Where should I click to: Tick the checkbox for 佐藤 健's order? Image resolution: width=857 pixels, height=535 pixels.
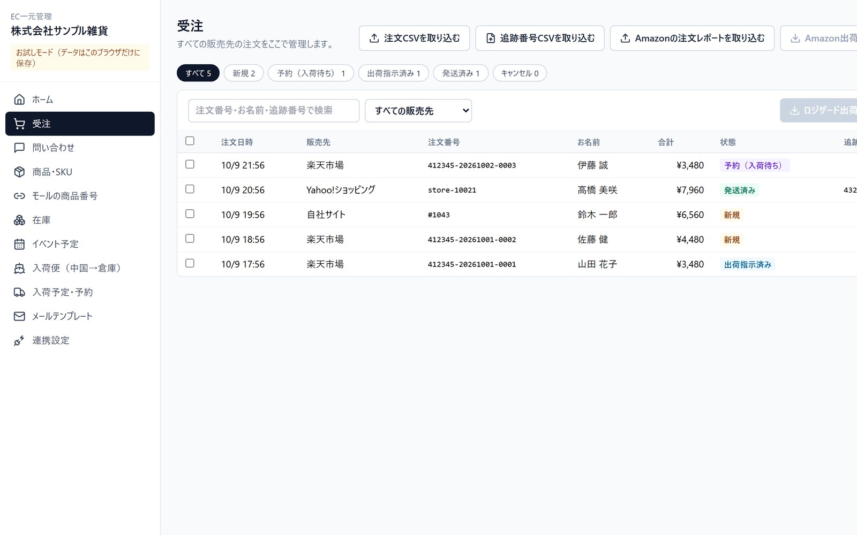pos(190,239)
